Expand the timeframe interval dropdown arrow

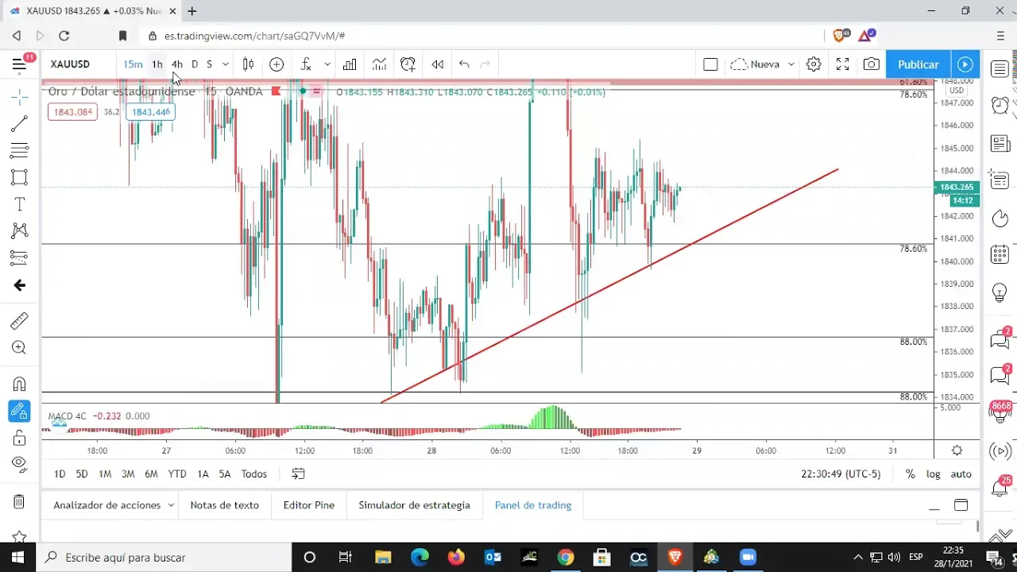(226, 64)
